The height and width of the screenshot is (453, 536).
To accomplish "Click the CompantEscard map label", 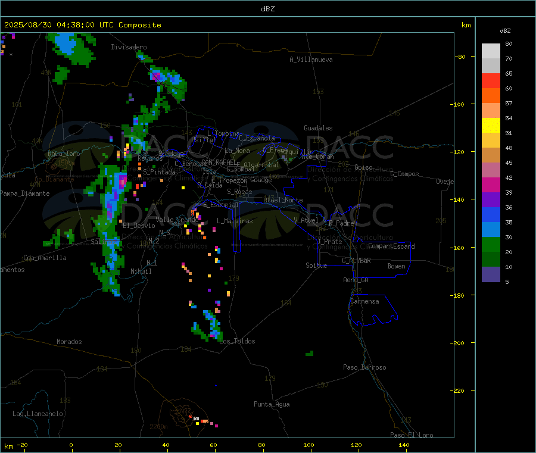I will [391, 246].
